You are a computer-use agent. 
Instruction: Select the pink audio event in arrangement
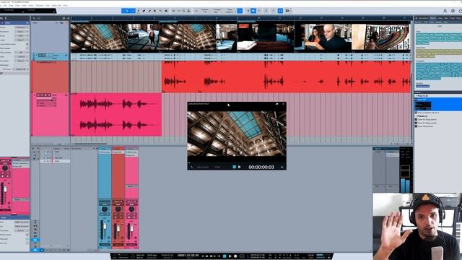116,115
